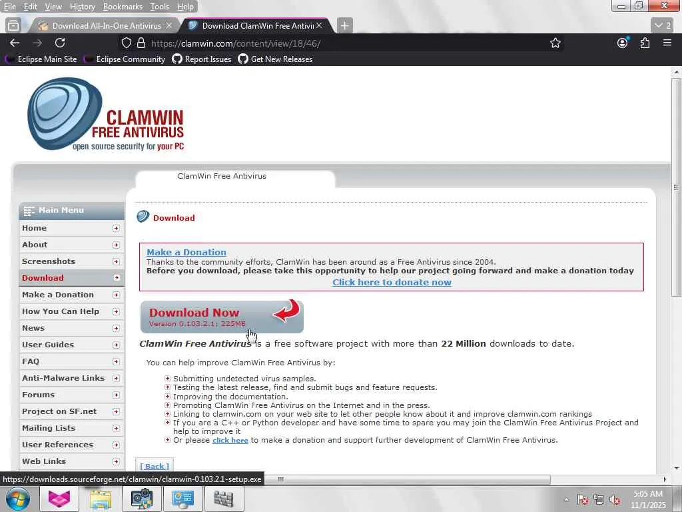This screenshot has width=682, height=512.
Task: Open Eclipse Main Site bookmark
Action: (x=41, y=59)
